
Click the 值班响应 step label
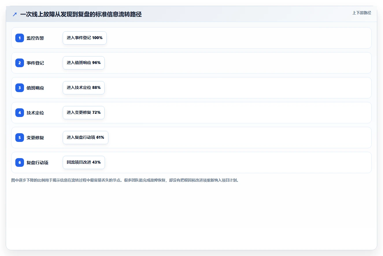(35, 88)
